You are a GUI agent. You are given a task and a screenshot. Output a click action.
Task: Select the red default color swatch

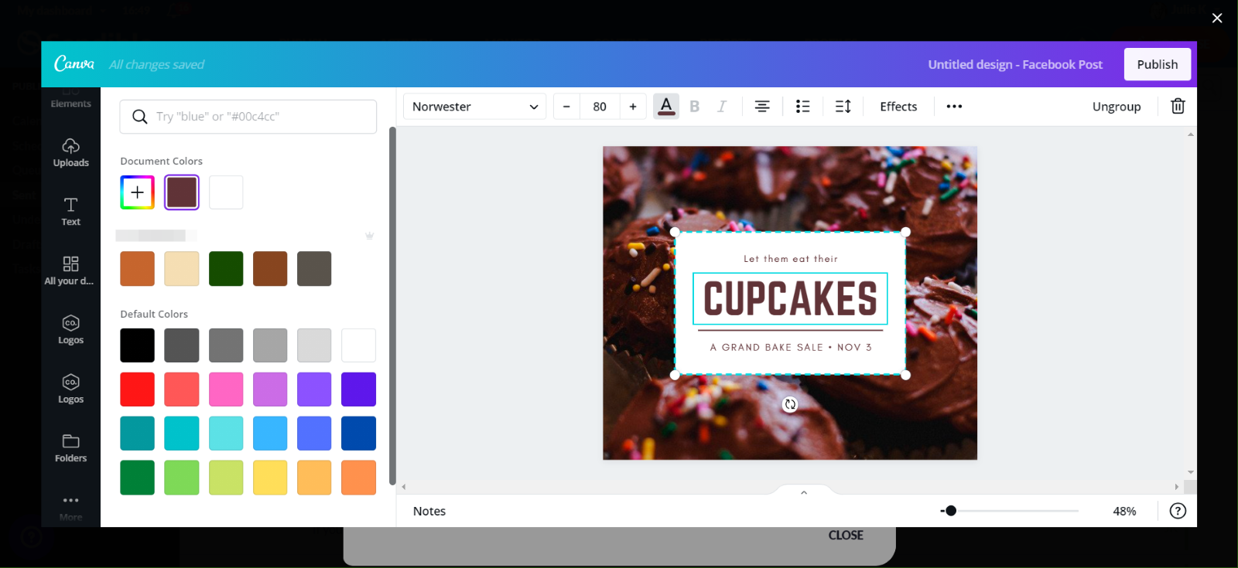[137, 389]
